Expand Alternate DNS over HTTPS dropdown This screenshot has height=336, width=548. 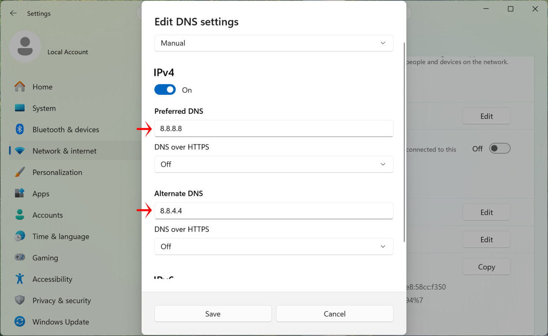click(274, 247)
